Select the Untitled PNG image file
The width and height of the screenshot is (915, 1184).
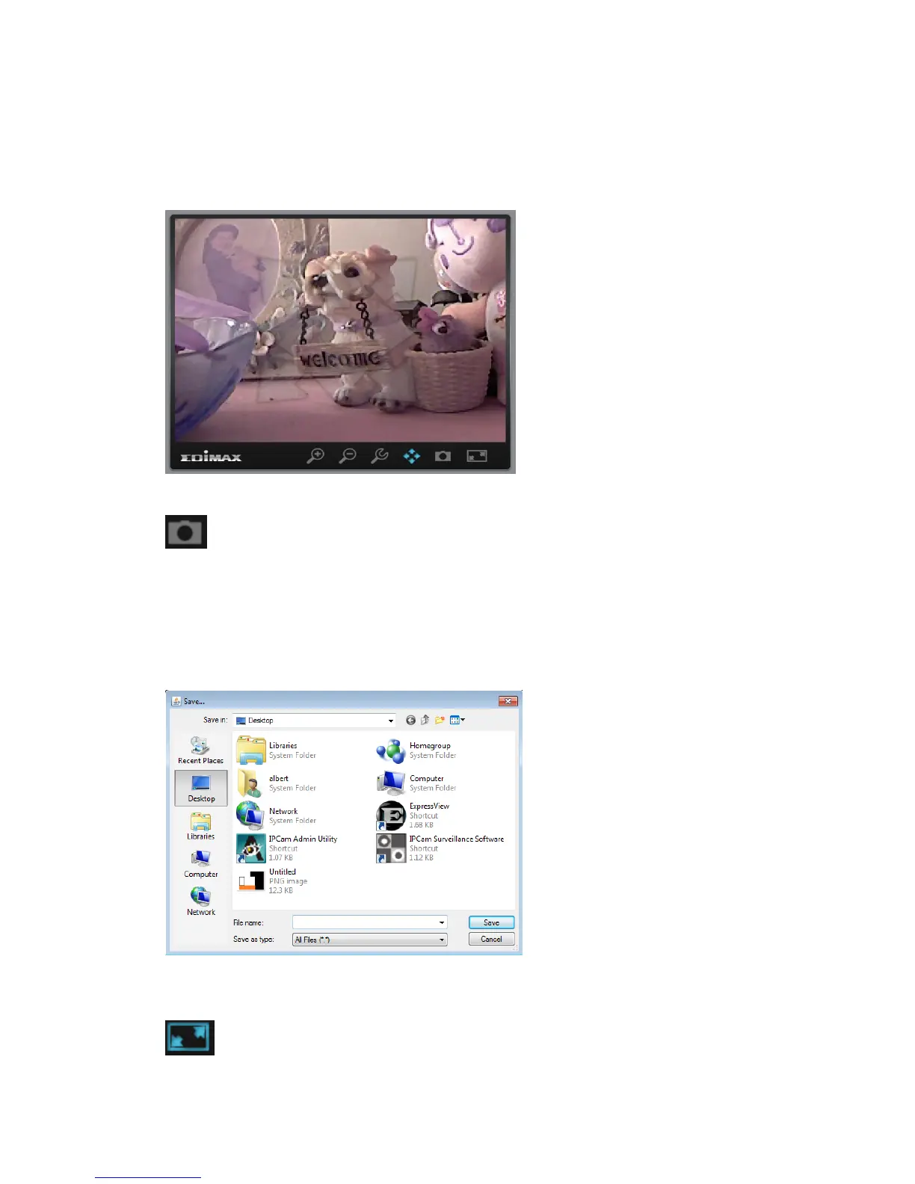point(273,881)
